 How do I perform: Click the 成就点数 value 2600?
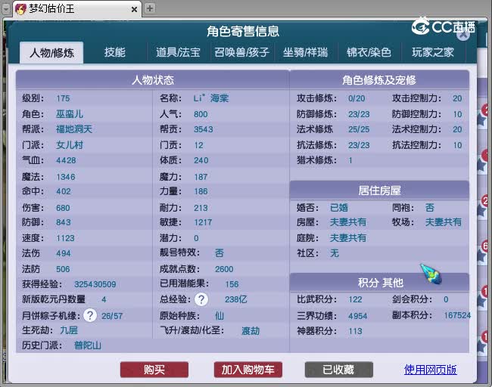point(224,269)
